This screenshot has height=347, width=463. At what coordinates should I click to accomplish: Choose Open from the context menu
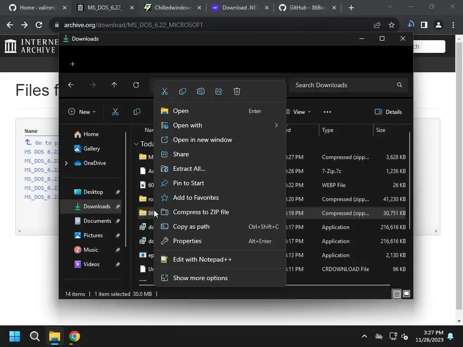coord(220,111)
